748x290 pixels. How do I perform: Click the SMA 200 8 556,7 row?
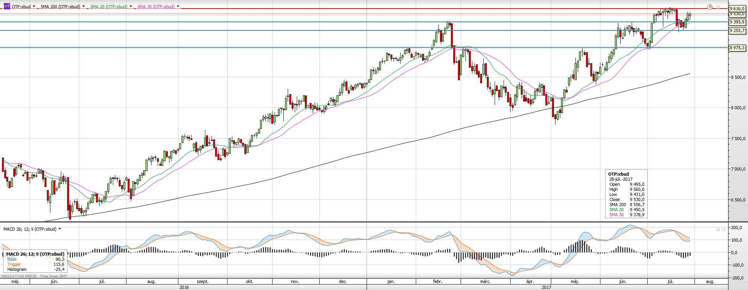pos(627,205)
